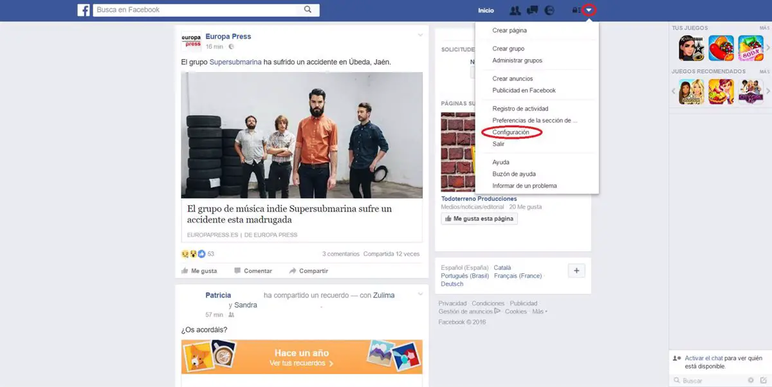Click Me gusta esta página button
This screenshot has height=387, width=772.
coord(479,219)
